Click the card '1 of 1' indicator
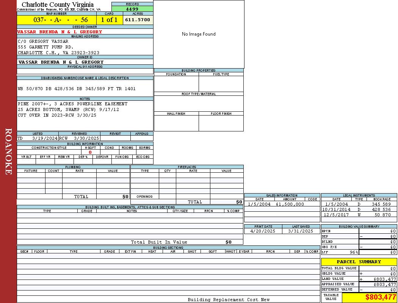The width and height of the screenshot is (398, 303). 109,20
